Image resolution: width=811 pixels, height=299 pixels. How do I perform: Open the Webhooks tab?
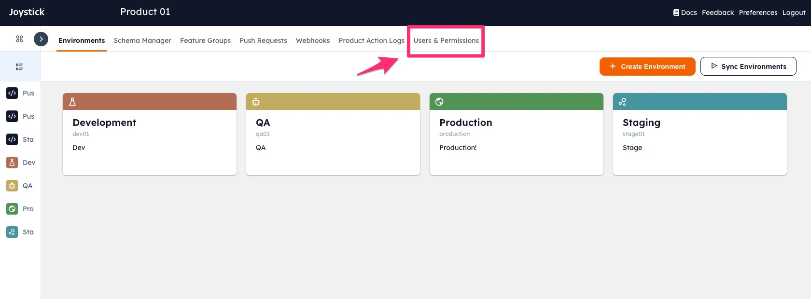click(x=313, y=41)
